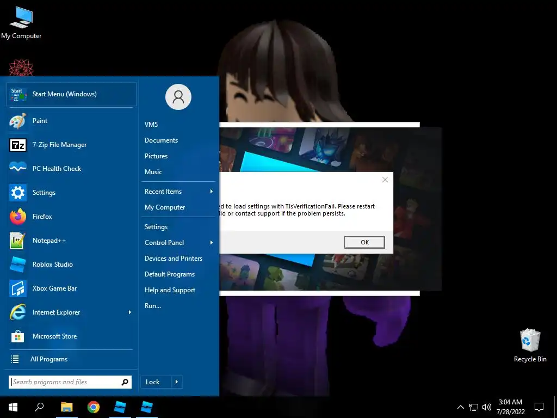Close the TlsVerificationFail error dialog
Viewport: 557px width, 418px height.
tap(385, 180)
